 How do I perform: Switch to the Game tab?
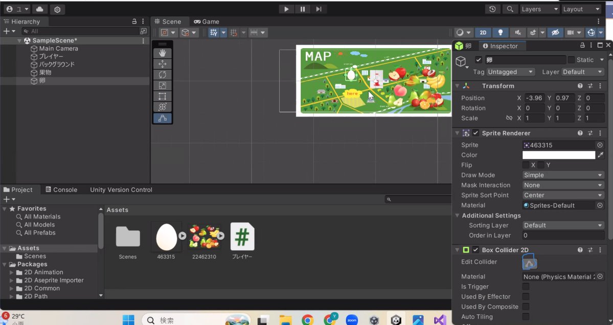click(207, 21)
